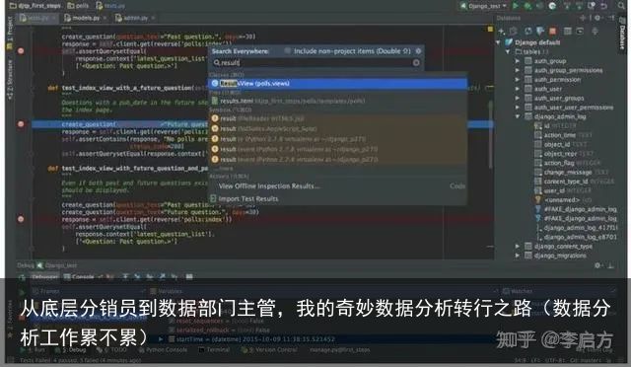Expand the auth_group table node
The height and width of the screenshot is (367, 631).
518,61
